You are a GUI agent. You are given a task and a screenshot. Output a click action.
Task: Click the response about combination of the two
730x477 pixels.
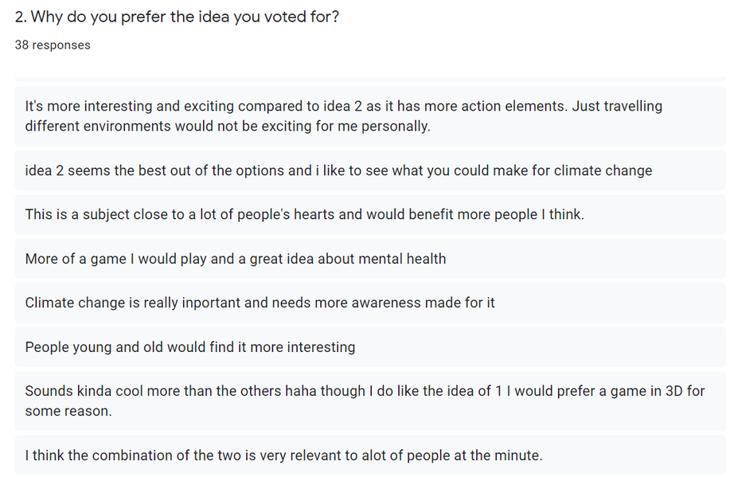pyautogui.click(x=283, y=456)
